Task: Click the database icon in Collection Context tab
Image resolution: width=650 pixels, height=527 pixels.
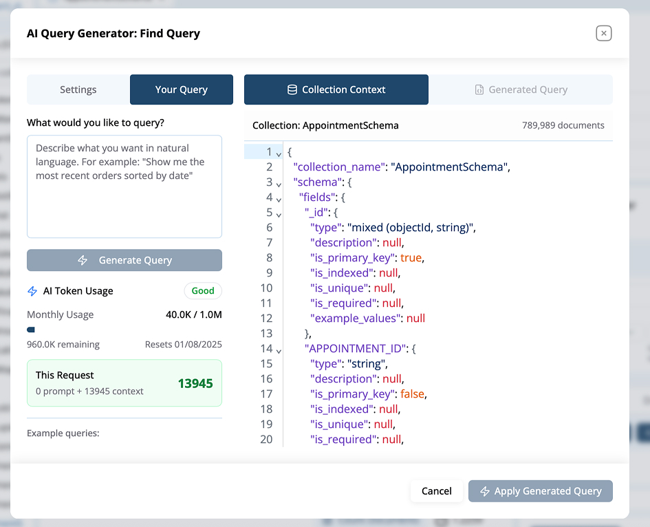Action: (x=292, y=89)
